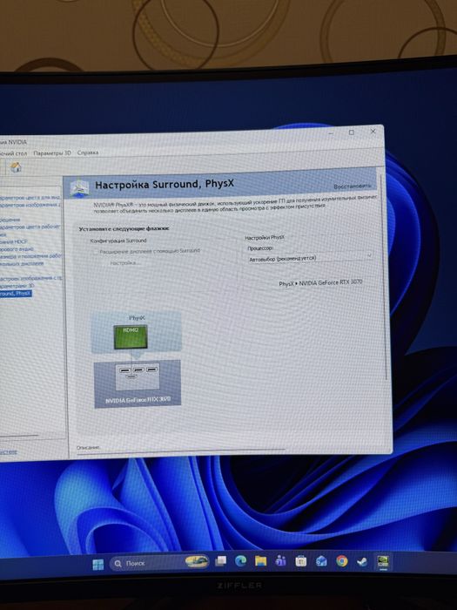Click the Описание: label
The height and width of the screenshot is (610, 457).
pyautogui.click(x=88, y=448)
